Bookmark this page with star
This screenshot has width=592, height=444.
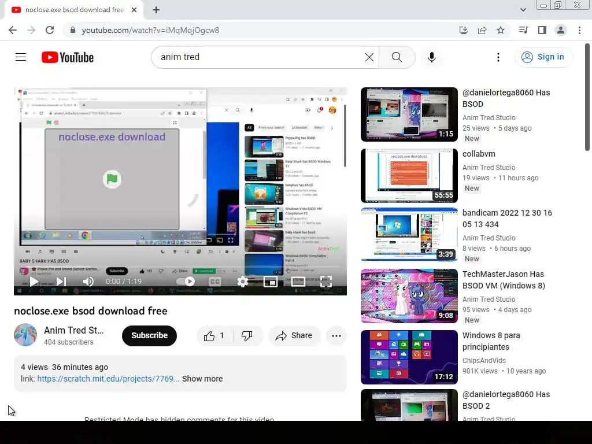point(501,30)
